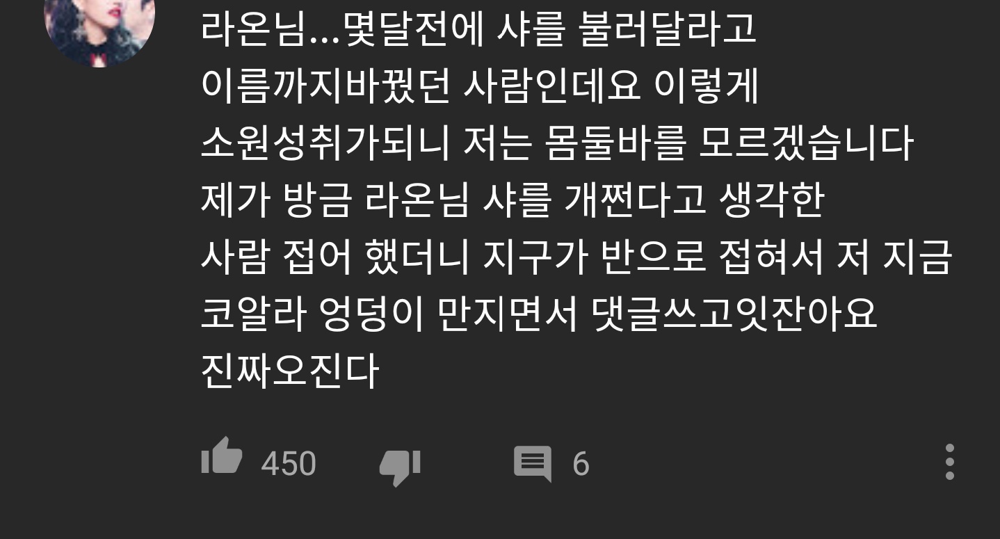The height and width of the screenshot is (539, 1000).
Task: Click the word 몸둘바를 in comment
Action: (616, 144)
